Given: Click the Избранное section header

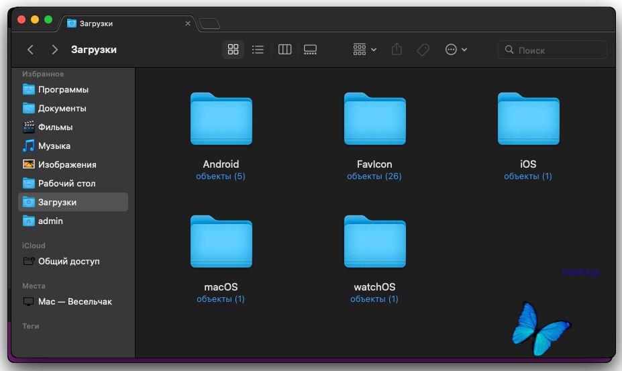Looking at the screenshot, I should pos(43,74).
